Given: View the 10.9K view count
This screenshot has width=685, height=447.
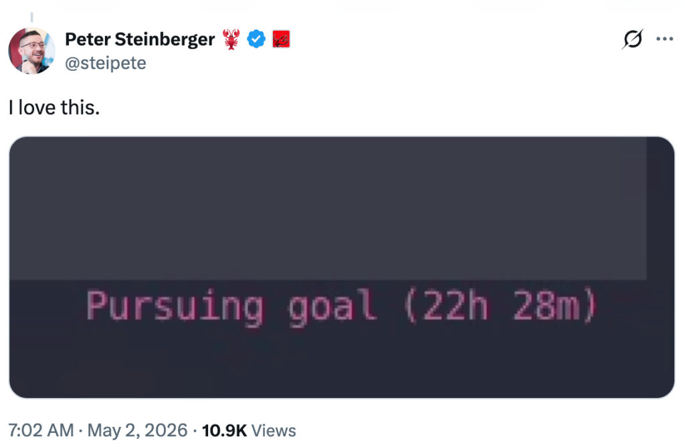Looking at the screenshot, I should (x=224, y=430).
